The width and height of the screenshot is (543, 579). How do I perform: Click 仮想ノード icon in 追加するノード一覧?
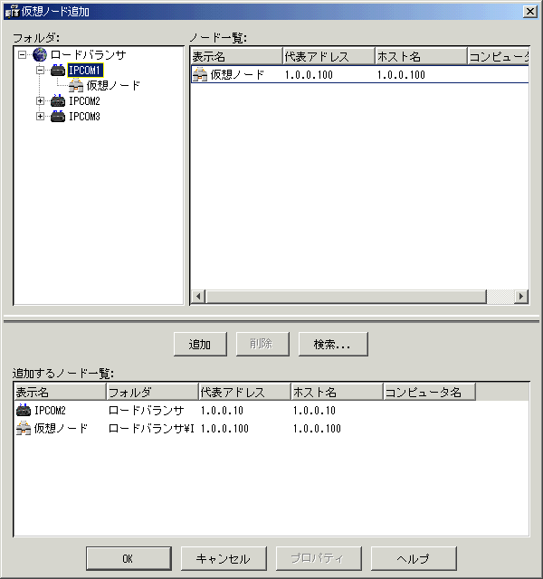click(24, 428)
